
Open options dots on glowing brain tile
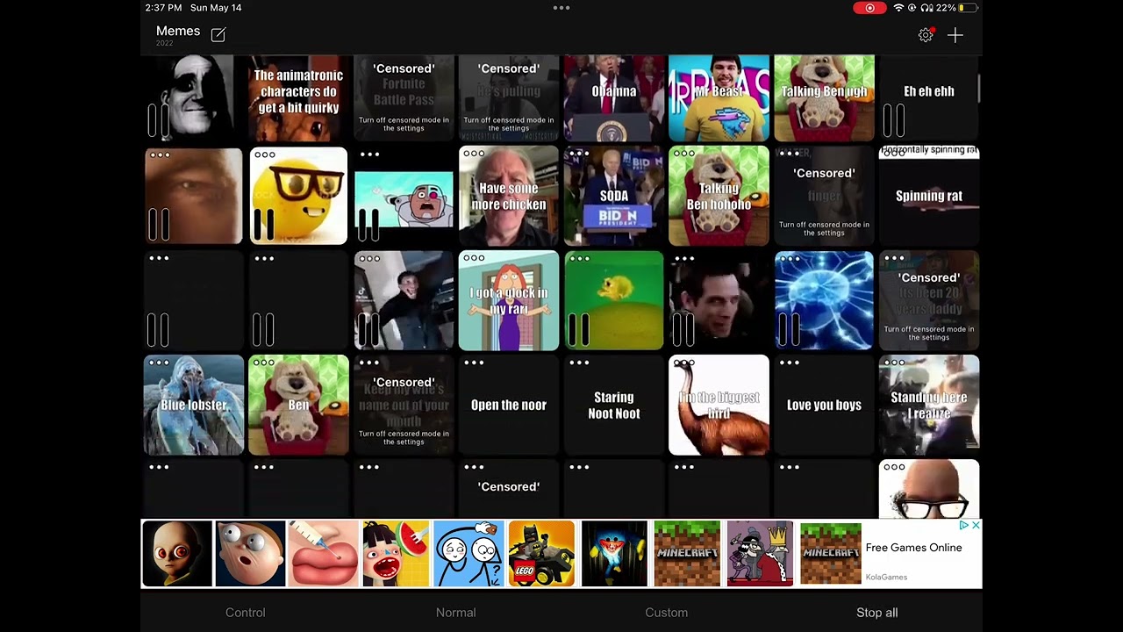(x=790, y=259)
